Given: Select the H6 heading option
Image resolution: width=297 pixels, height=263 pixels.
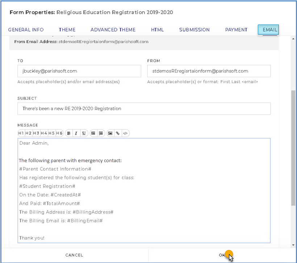Looking at the screenshot, I should pyautogui.click(x=59, y=133).
